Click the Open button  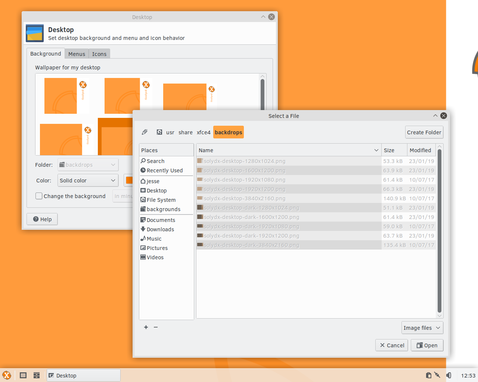(427, 345)
